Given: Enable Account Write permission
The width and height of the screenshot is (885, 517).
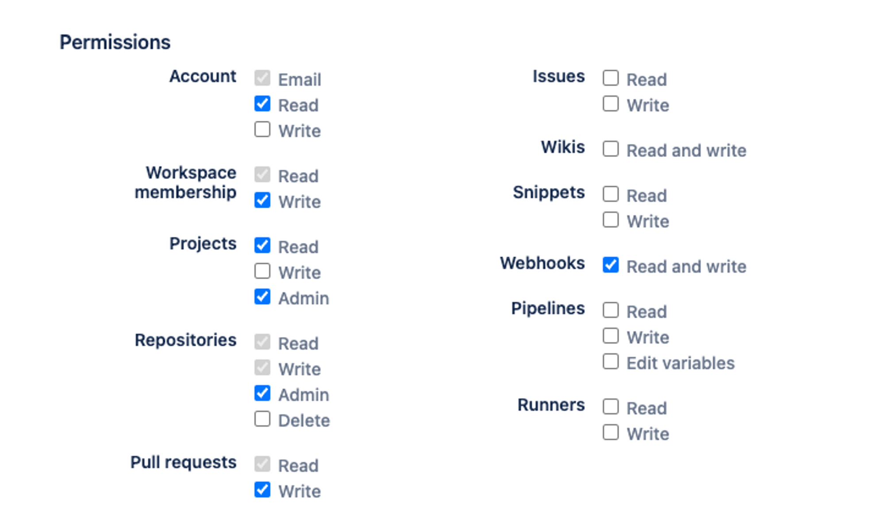Looking at the screenshot, I should (x=262, y=130).
